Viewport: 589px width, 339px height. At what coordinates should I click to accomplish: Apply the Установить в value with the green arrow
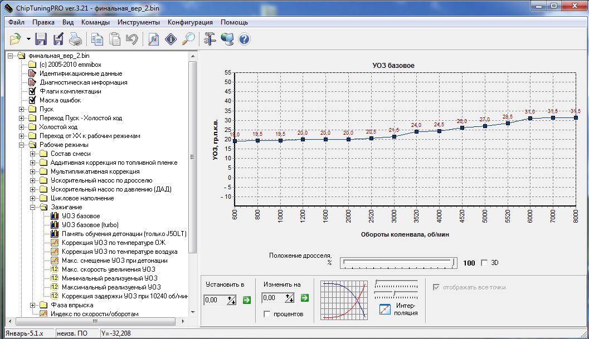click(247, 299)
